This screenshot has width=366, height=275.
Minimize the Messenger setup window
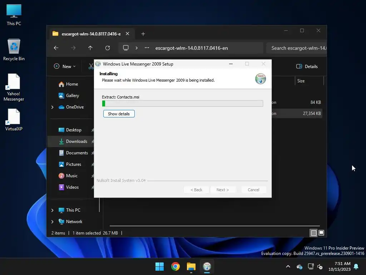click(x=231, y=64)
